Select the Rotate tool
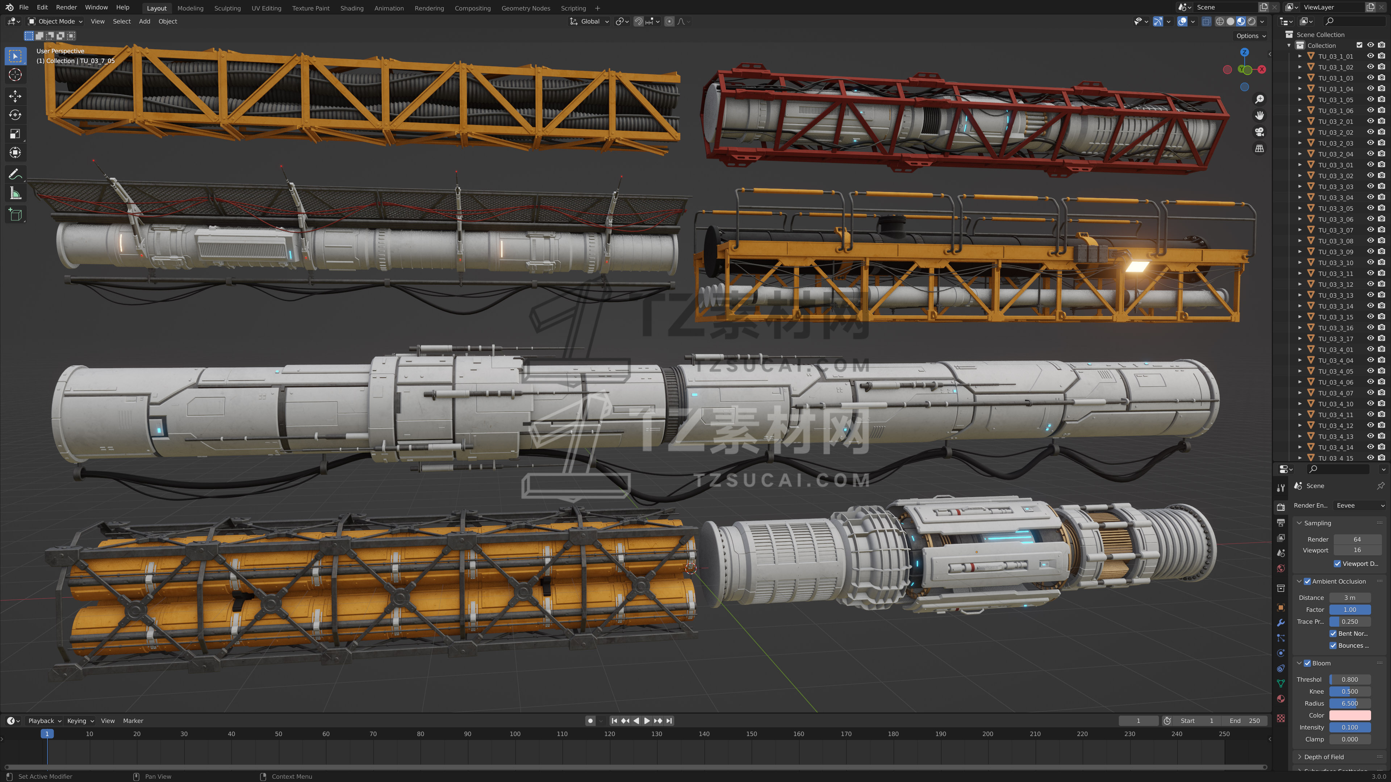The image size is (1391, 782). click(15, 115)
